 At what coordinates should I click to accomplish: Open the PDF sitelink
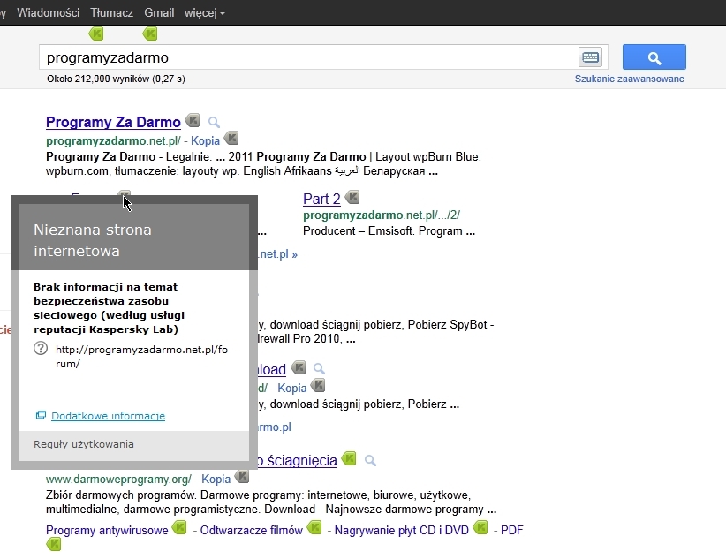tap(511, 530)
